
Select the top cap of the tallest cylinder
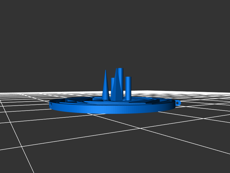click(x=120, y=69)
